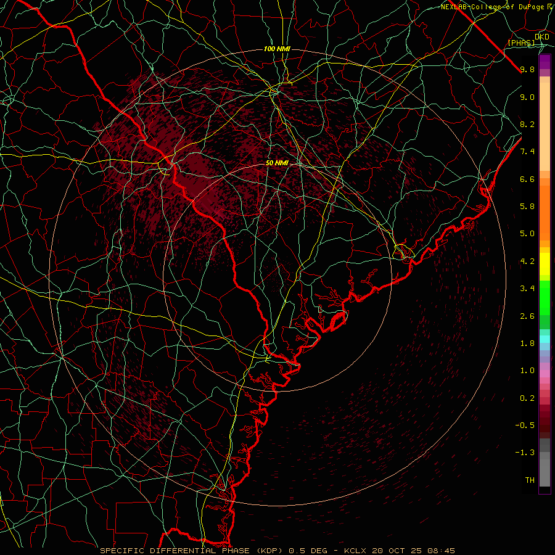Click the 7.4 legend scale value
This screenshot has width=555, height=555.
point(527,152)
